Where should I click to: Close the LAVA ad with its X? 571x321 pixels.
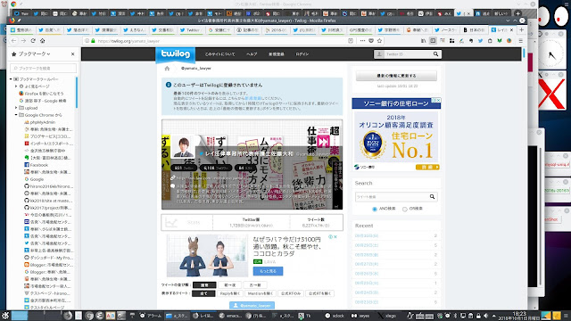[335, 236]
